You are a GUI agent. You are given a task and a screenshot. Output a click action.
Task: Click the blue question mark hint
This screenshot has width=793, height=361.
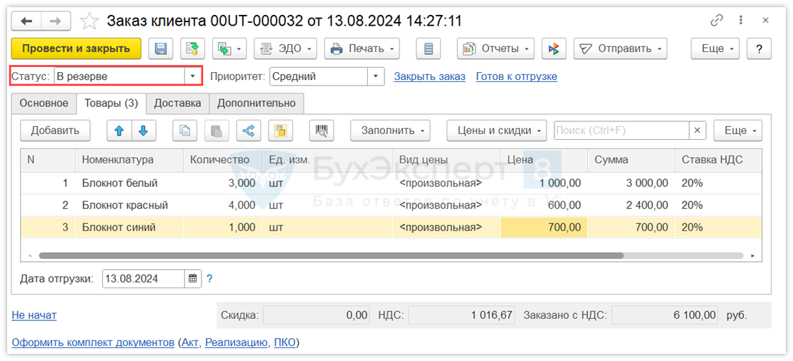point(209,278)
